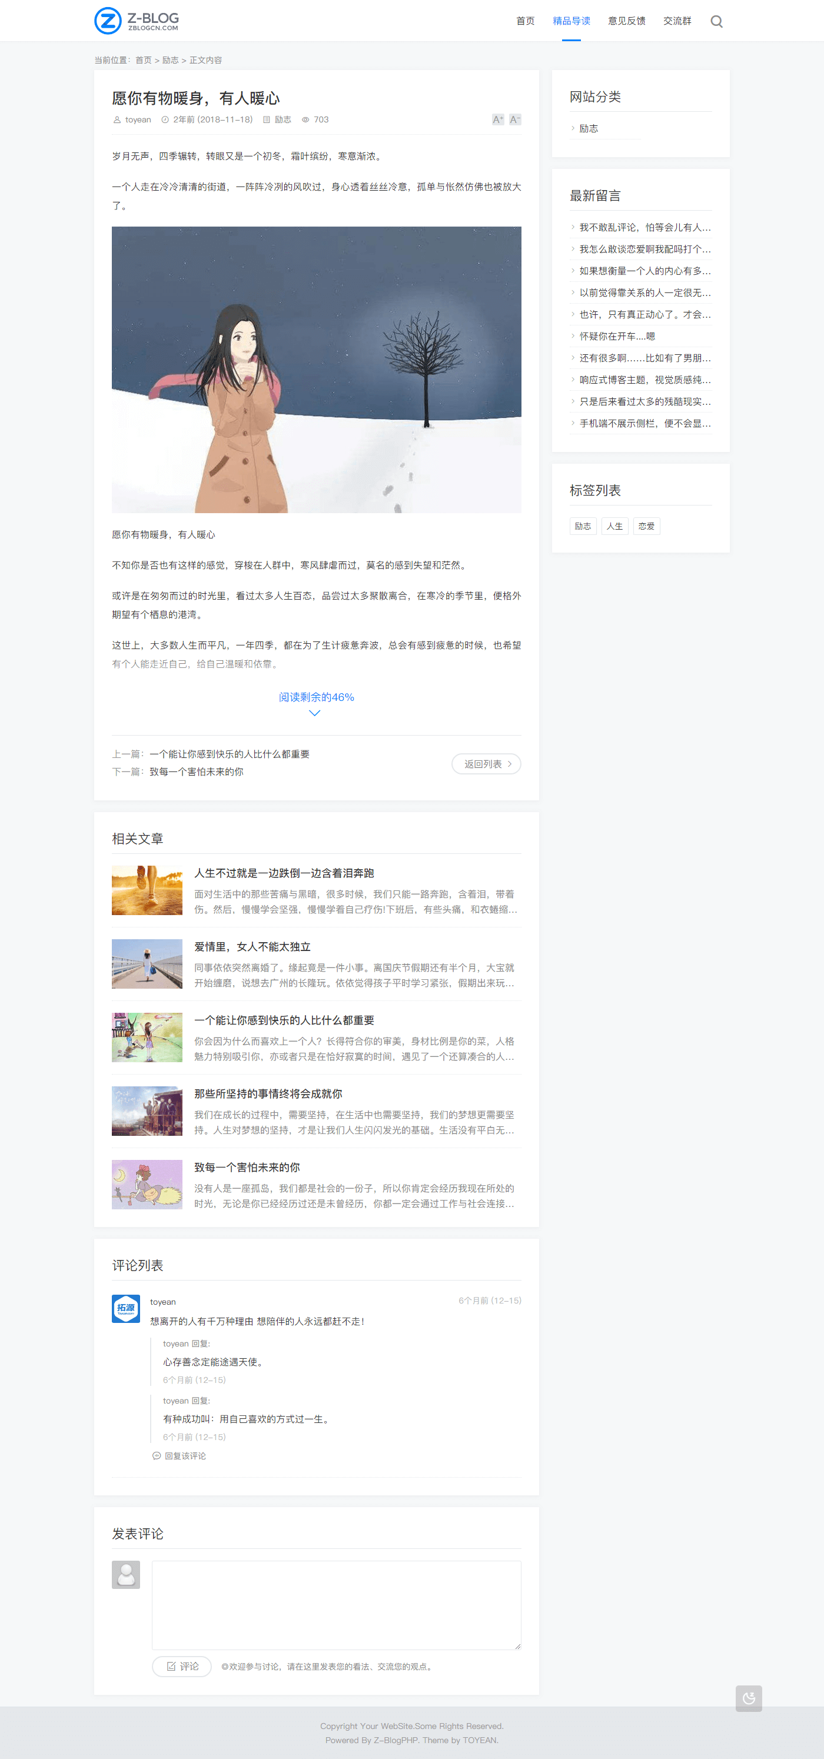Open related article 爱情里，女人不能太独立
The image size is (824, 1759).
click(x=252, y=946)
